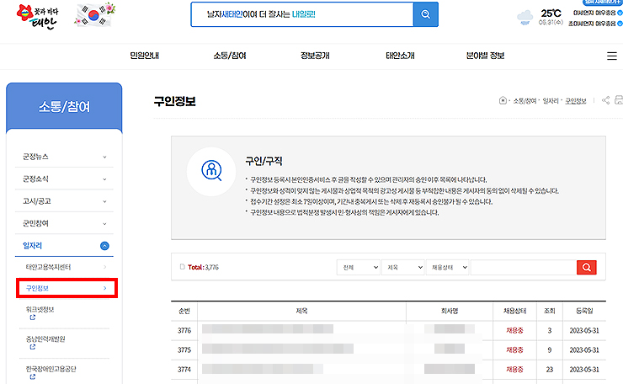Screen dimensions: 623x384
Task: Click 채용중 status in row 3776
Action: tap(514, 330)
